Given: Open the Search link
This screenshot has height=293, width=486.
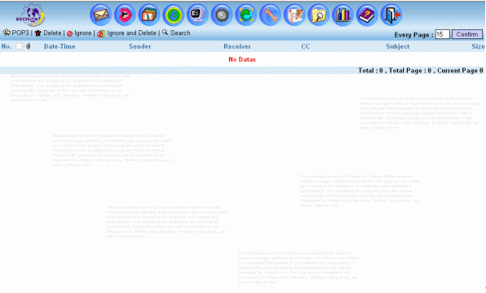Looking at the screenshot, I should (x=180, y=33).
